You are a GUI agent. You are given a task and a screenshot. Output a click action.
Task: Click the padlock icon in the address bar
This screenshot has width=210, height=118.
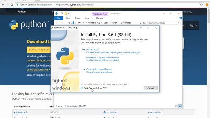(x=17, y=5)
